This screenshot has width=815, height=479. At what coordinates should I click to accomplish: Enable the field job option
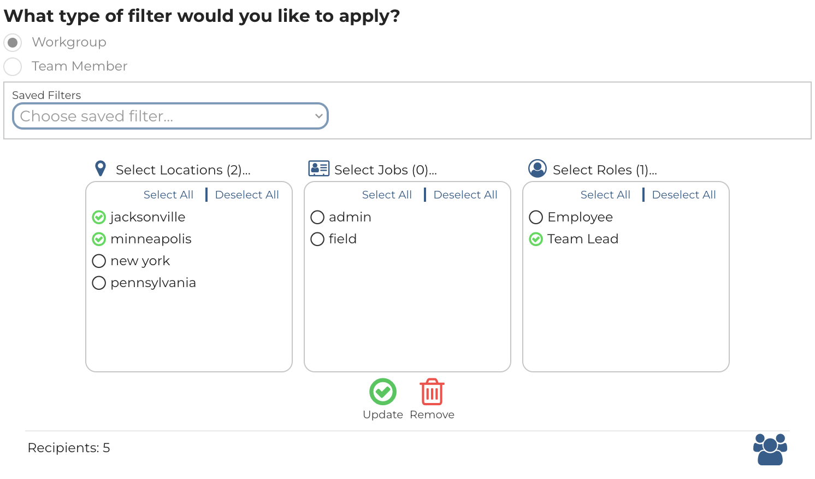click(317, 240)
